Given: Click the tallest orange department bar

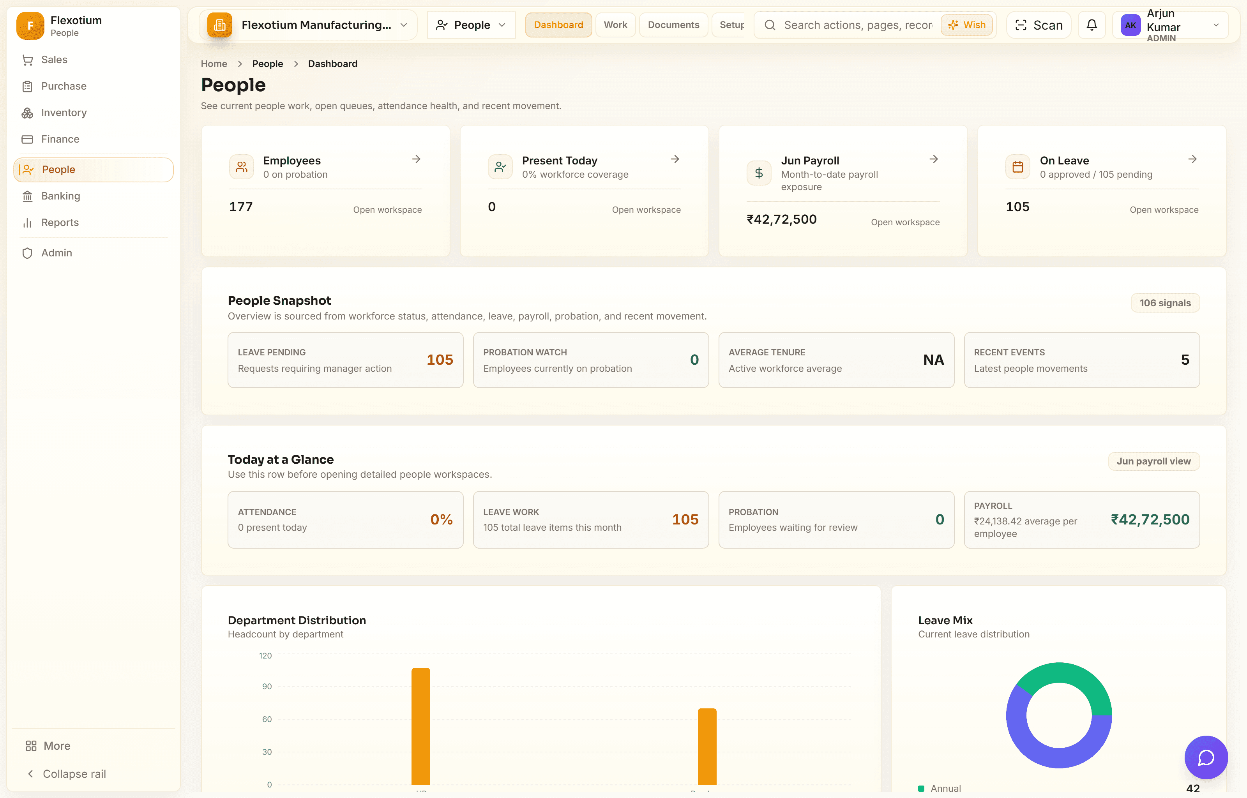Looking at the screenshot, I should pyautogui.click(x=421, y=726).
